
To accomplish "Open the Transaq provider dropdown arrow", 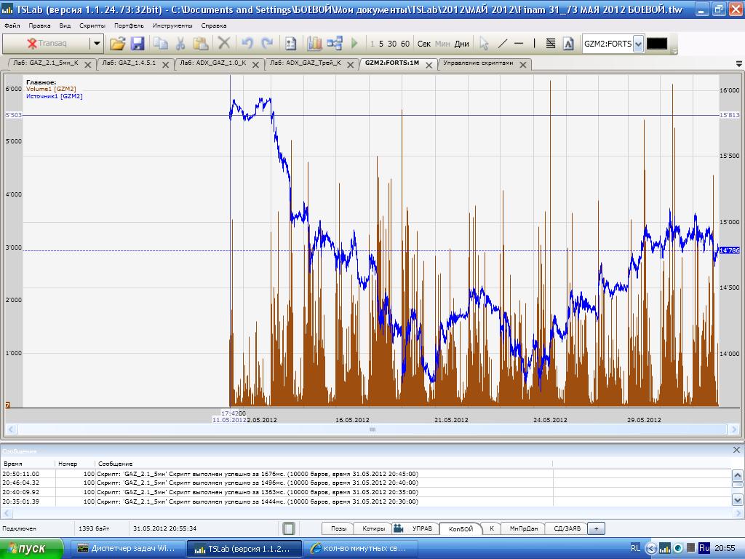I will tap(96, 44).
